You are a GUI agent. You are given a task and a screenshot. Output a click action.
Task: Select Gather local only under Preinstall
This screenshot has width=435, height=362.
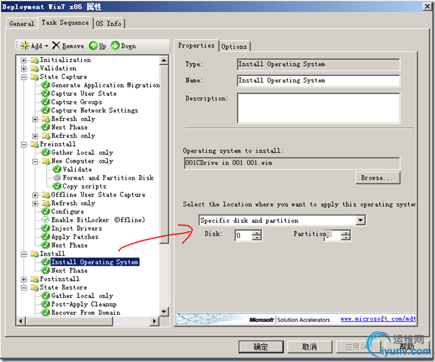[82, 152]
